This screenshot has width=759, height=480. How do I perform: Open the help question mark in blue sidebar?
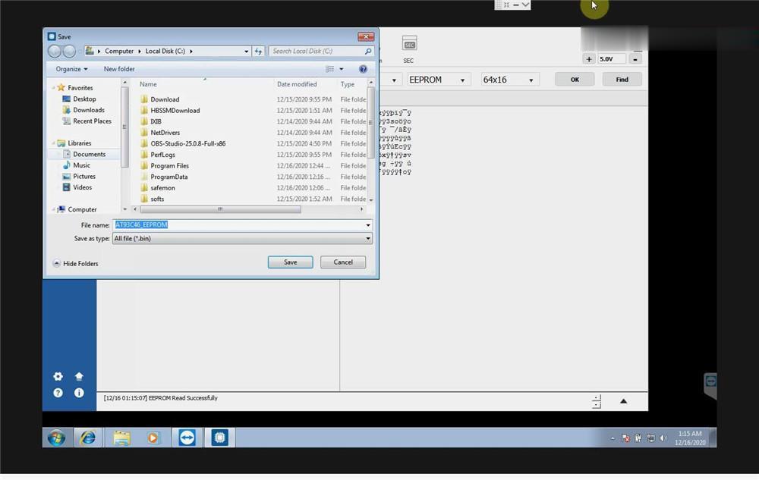pos(58,393)
